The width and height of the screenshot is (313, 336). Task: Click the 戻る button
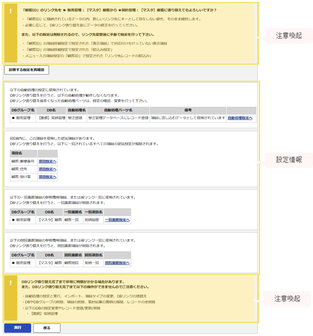pos(47,328)
